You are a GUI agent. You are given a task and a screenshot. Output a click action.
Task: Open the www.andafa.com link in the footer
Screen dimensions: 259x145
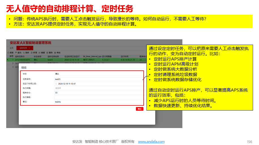151,142
